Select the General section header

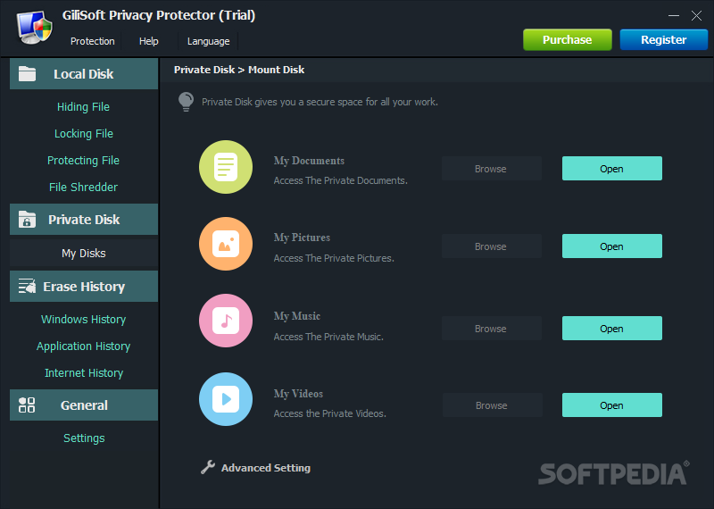point(84,405)
